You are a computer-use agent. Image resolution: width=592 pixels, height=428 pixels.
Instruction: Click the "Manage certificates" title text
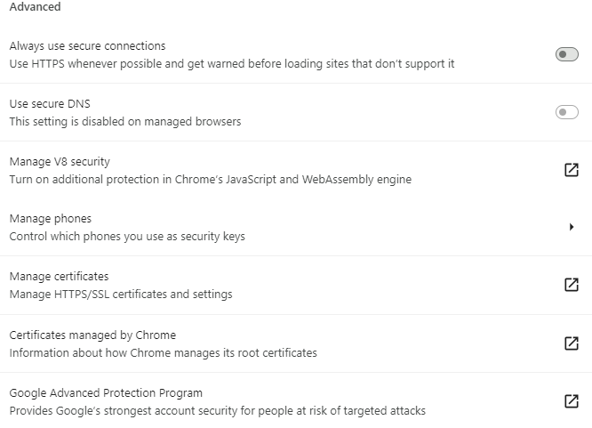[59, 277]
